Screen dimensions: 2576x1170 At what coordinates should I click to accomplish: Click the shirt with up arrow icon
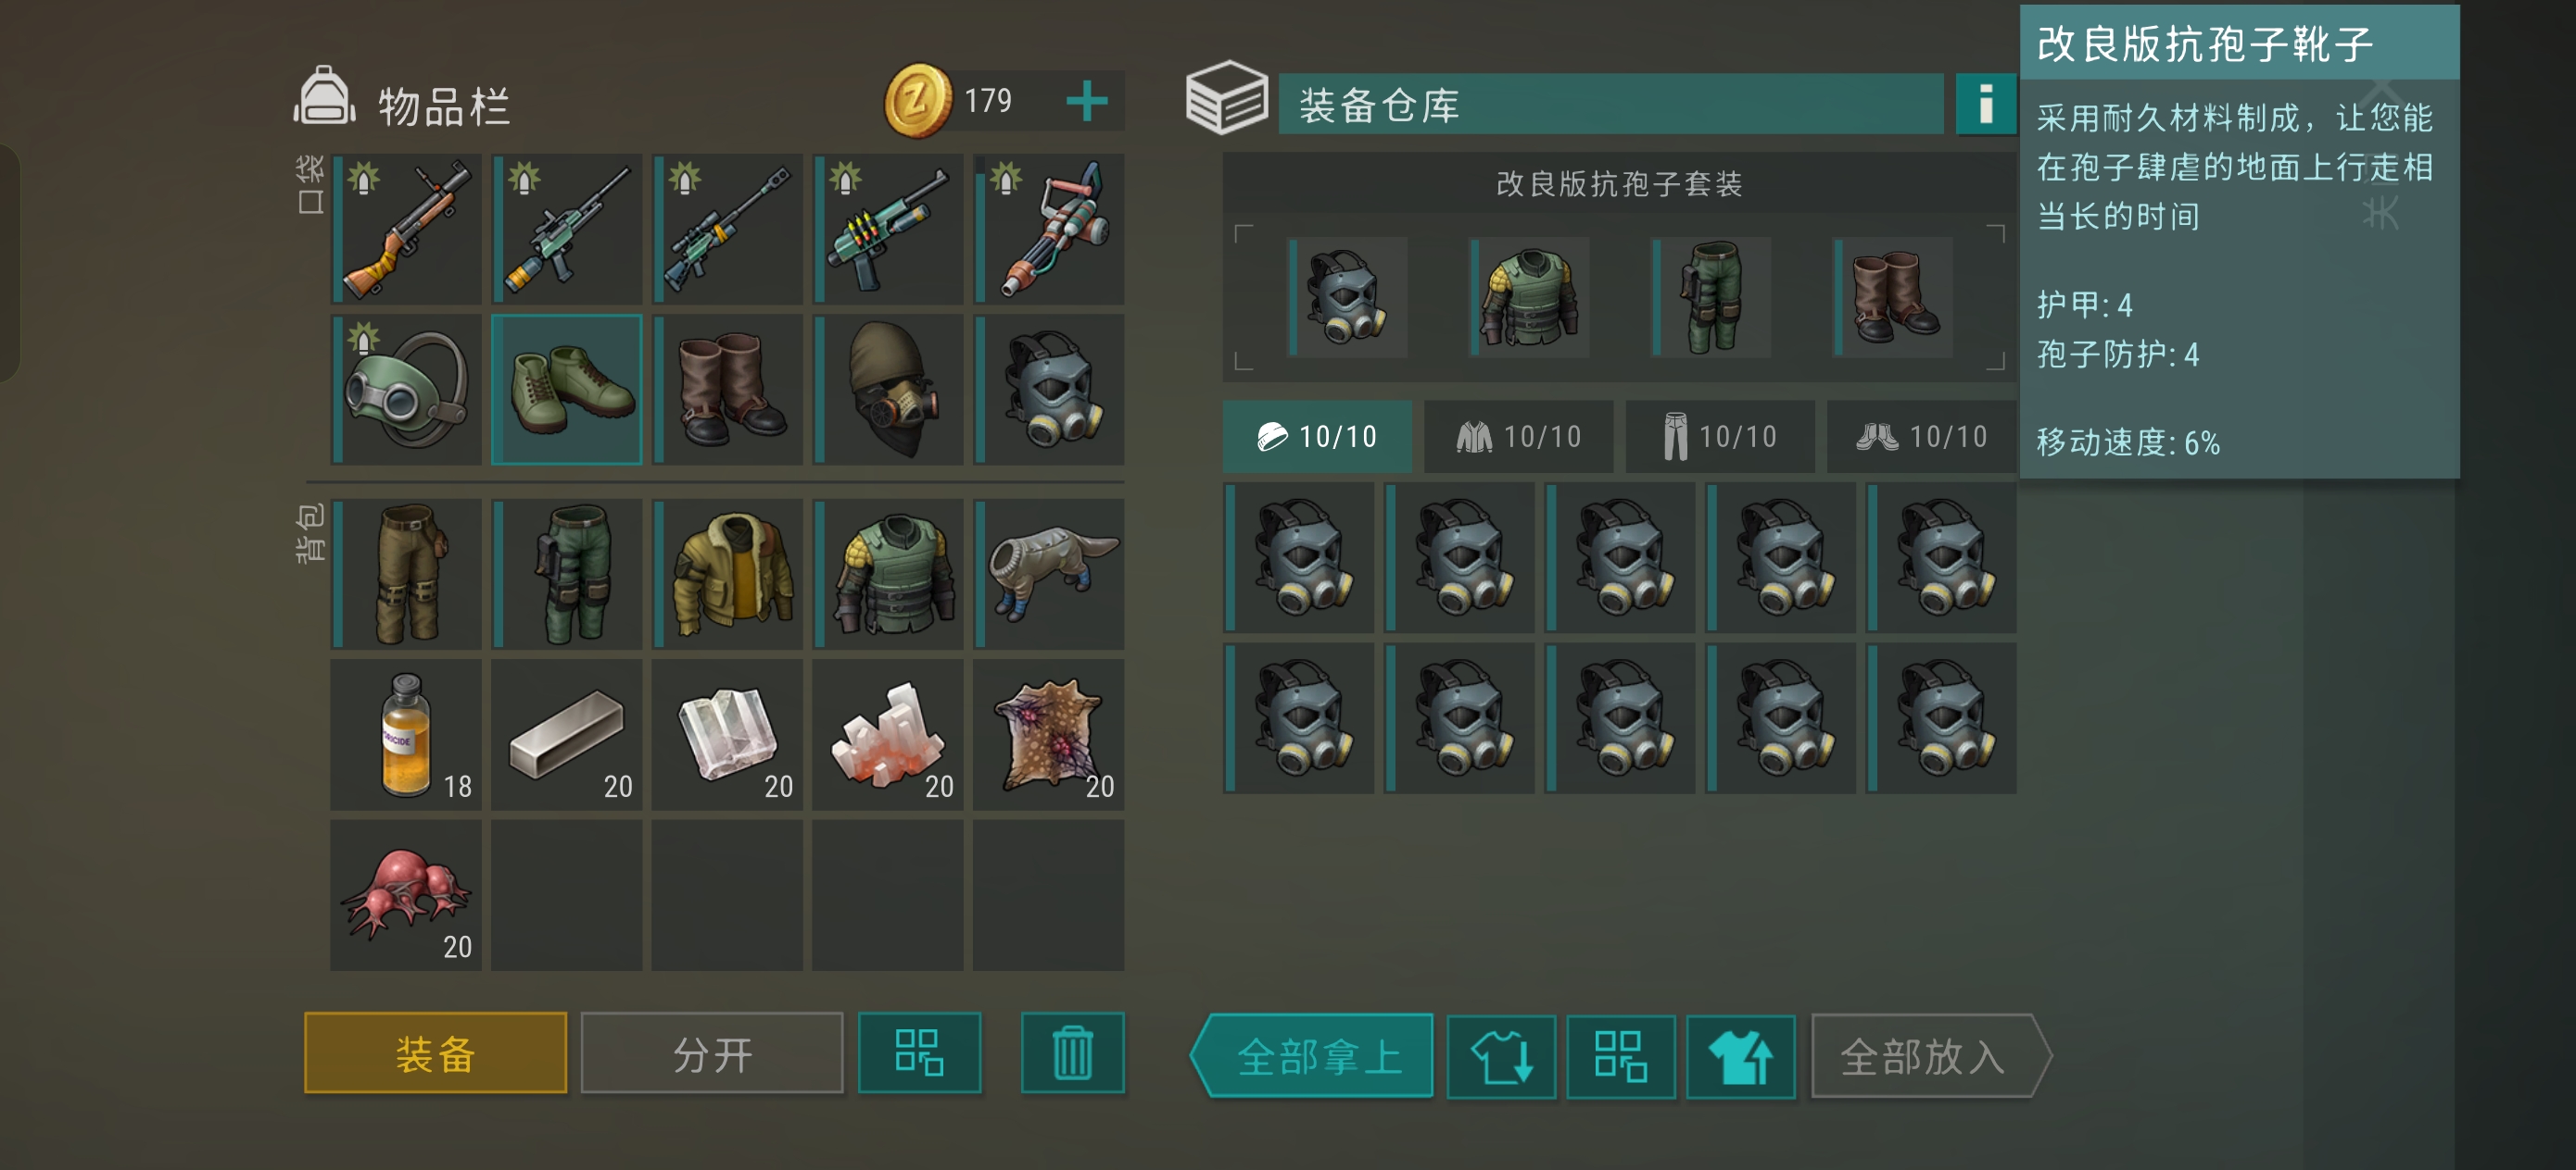click(x=1740, y=1056)
